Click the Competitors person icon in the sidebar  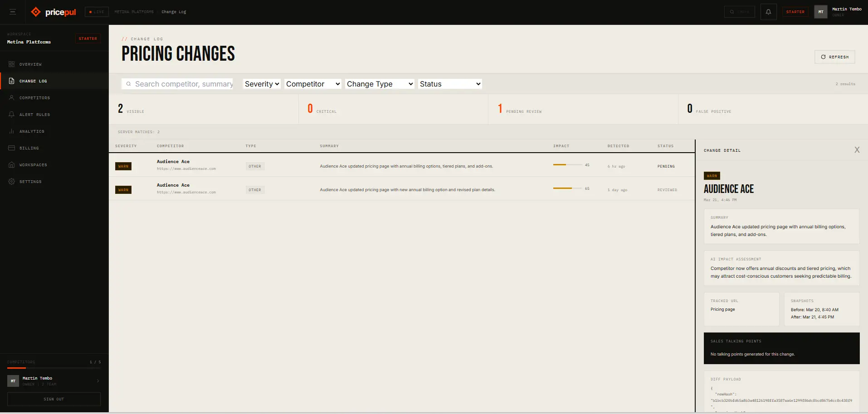(12, 98)
